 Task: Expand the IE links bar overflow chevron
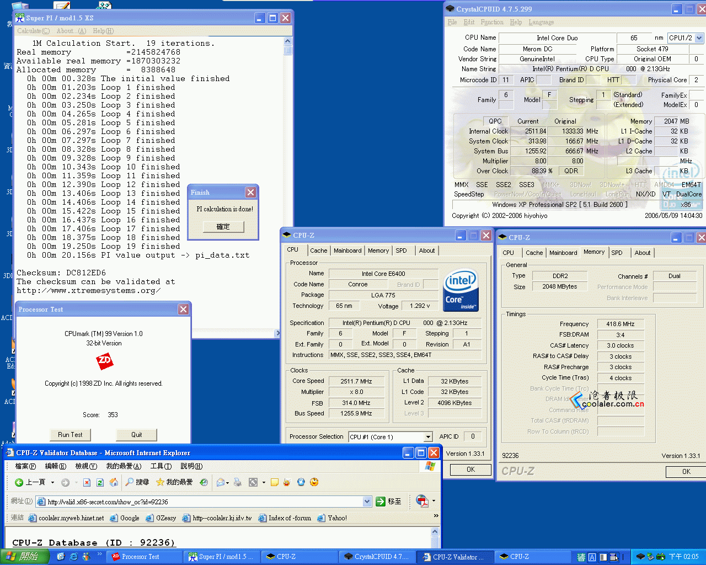436,516
